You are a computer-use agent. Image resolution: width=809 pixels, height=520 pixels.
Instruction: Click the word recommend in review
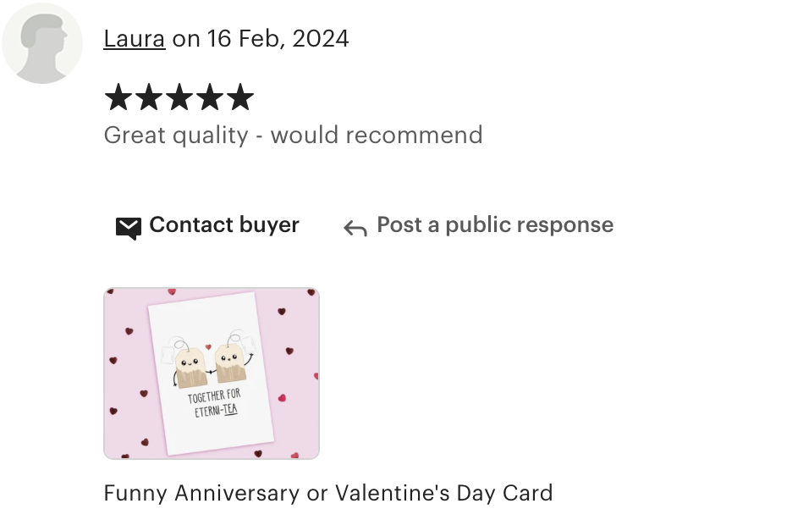(x=414, y=136)
